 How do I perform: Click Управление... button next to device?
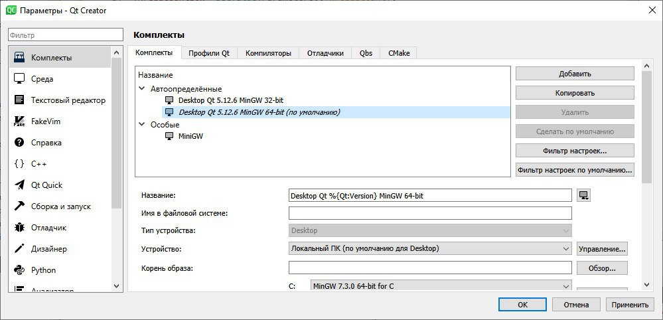point(602,248)
